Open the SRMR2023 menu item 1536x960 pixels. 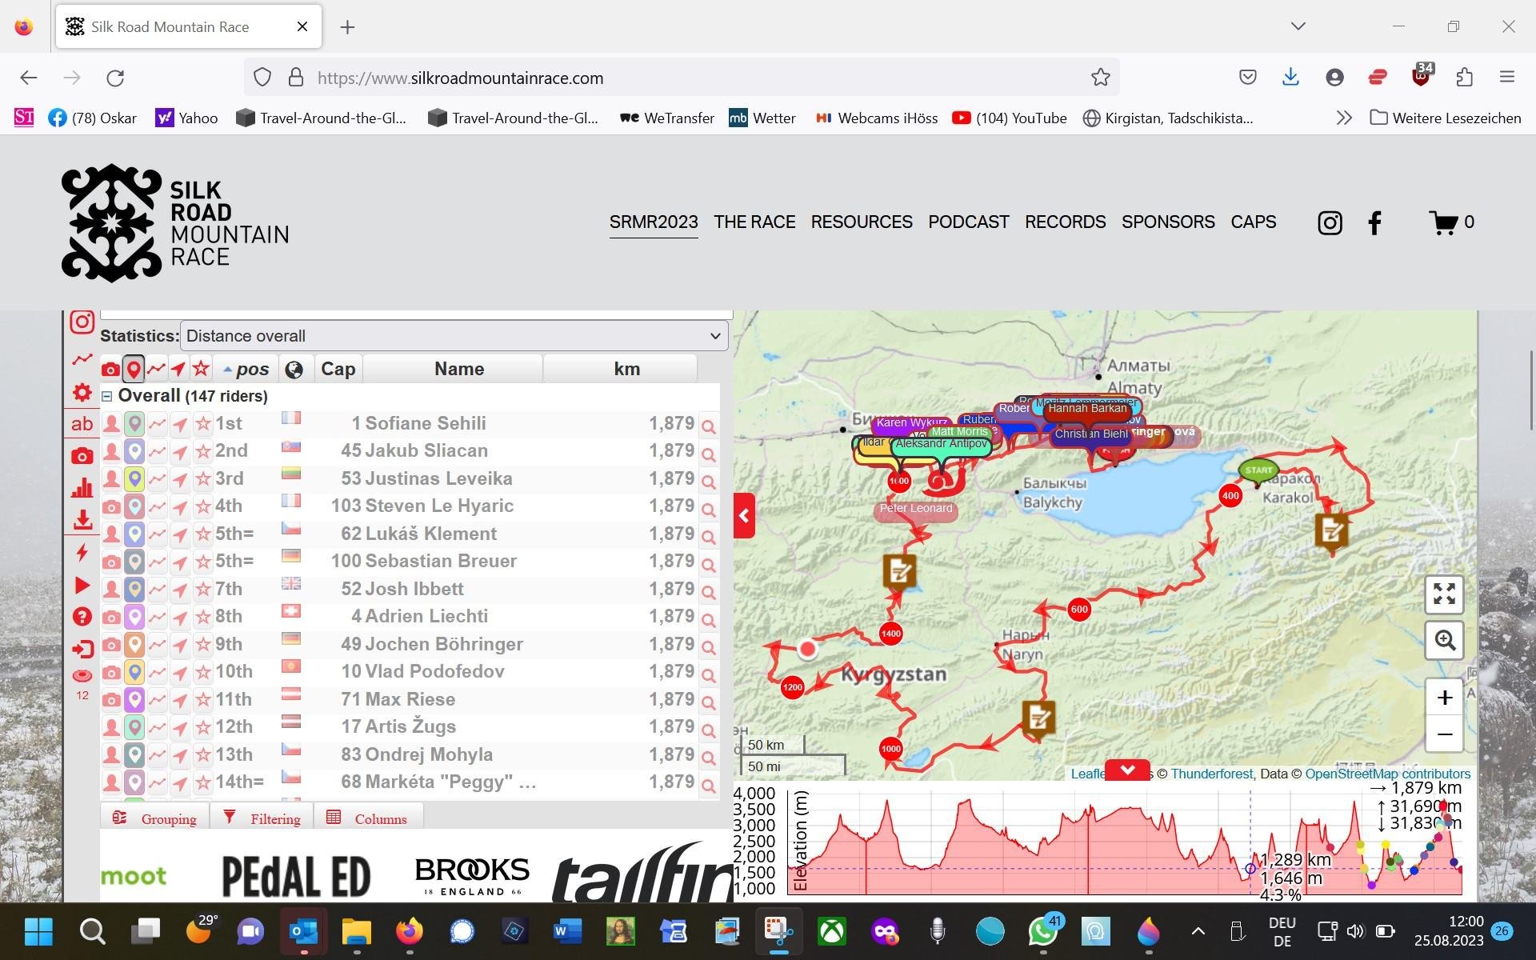point(654,222)
